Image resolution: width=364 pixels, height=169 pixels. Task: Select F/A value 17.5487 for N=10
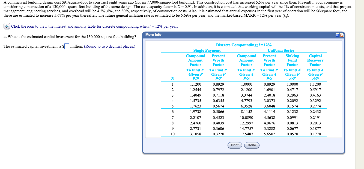(246, 134)
